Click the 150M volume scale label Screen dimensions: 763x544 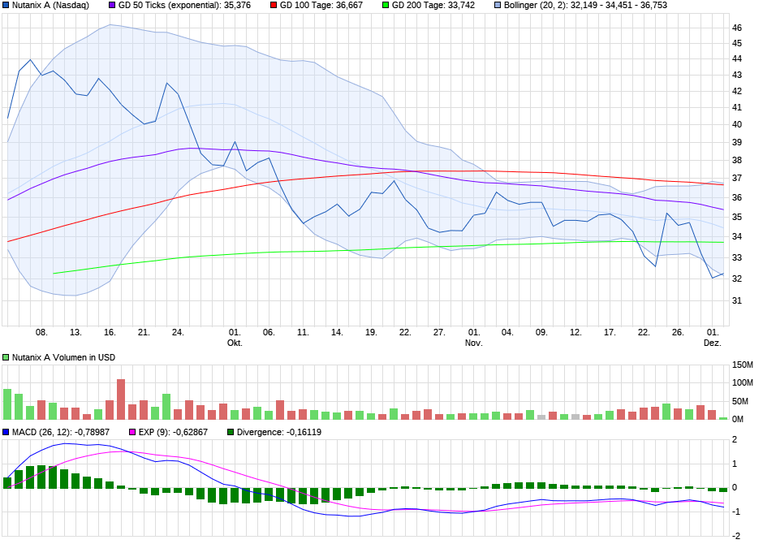pos(743,364)
